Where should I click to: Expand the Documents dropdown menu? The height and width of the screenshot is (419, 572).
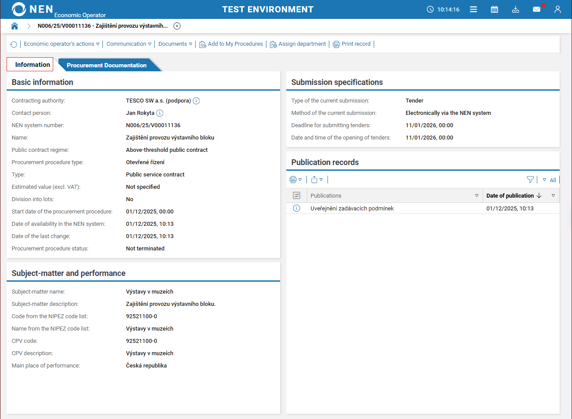[x=175, y=44]
